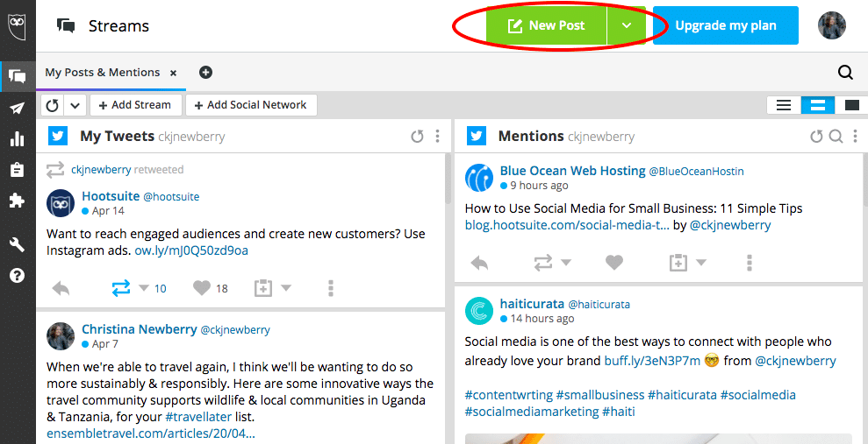This screenshot has width=868, height=444.
Task: Click the Add Stream button
Action: point(135,105)
